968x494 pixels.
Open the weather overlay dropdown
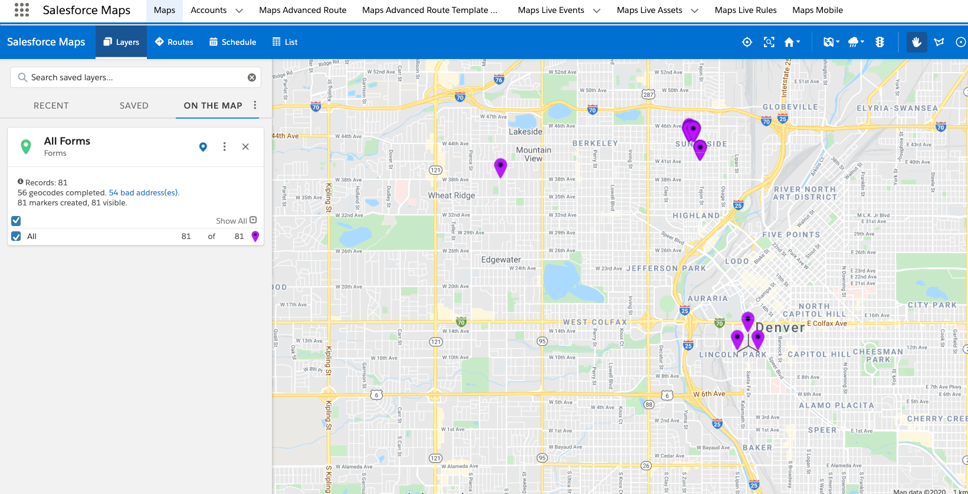pos(856,42)
